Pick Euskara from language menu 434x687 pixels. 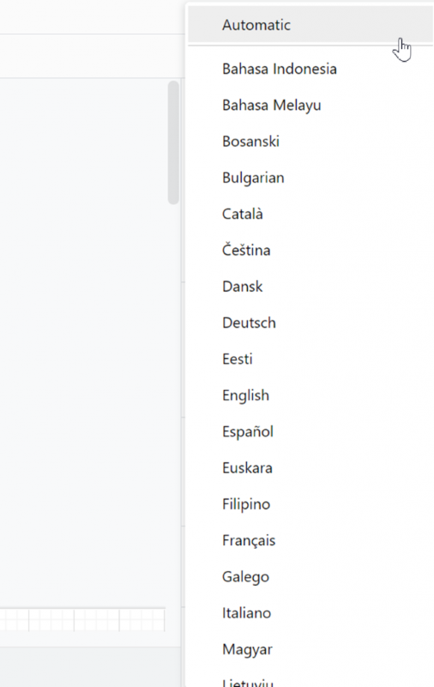(x=310, y=468)
